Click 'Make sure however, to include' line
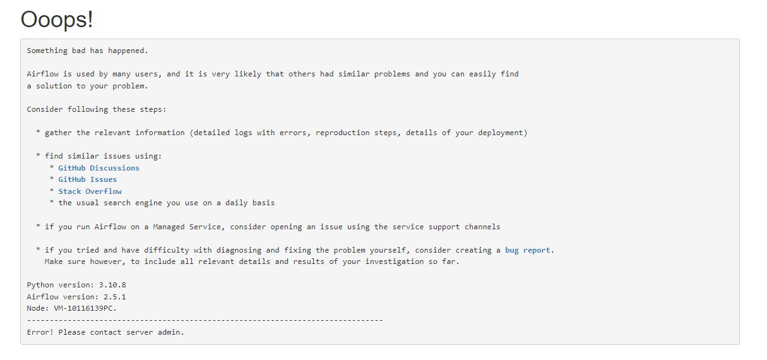This screenshot has width=767, height=360. click(x=253, y=261)
